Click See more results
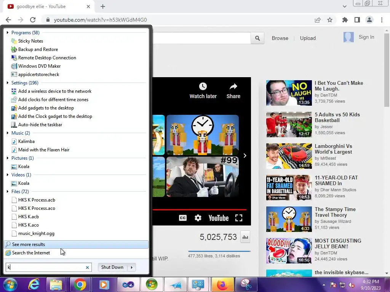The image size is (390, 292). click(x=76, y=244)
